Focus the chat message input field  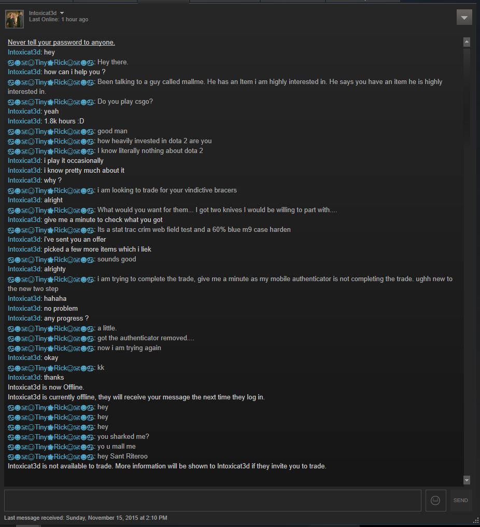pos(213,501)
